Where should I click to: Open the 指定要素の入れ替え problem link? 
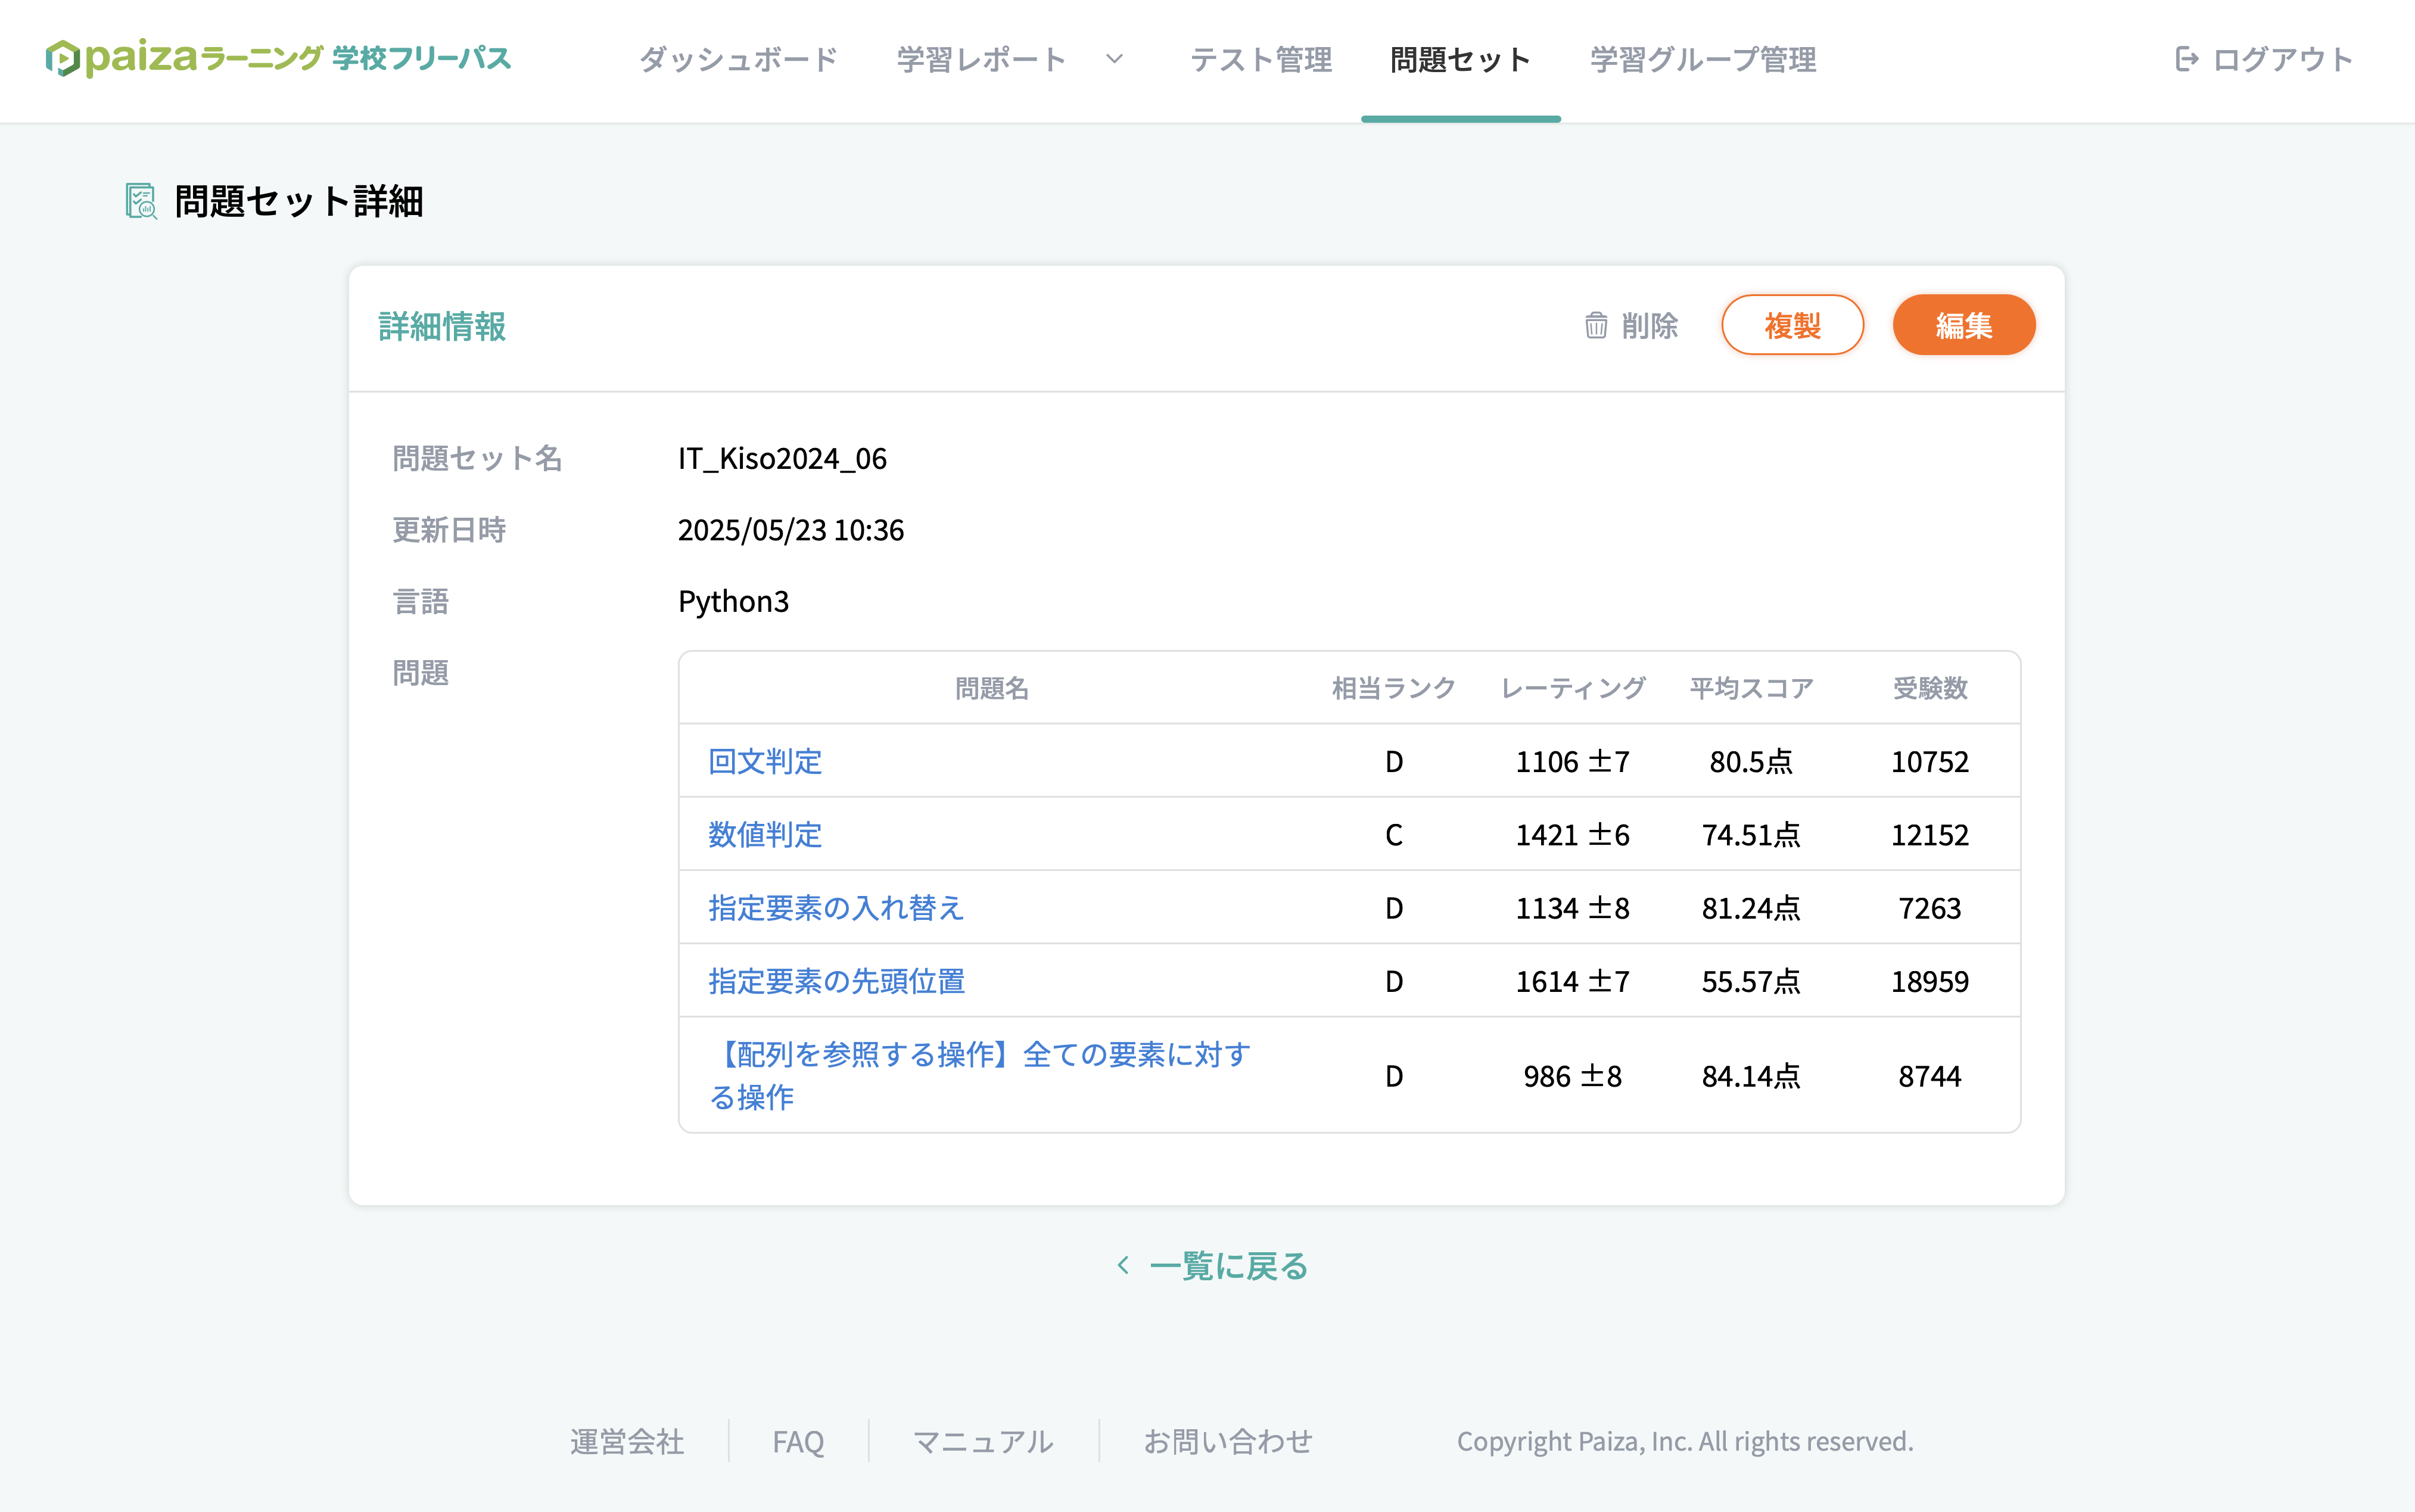pos(835,907)
